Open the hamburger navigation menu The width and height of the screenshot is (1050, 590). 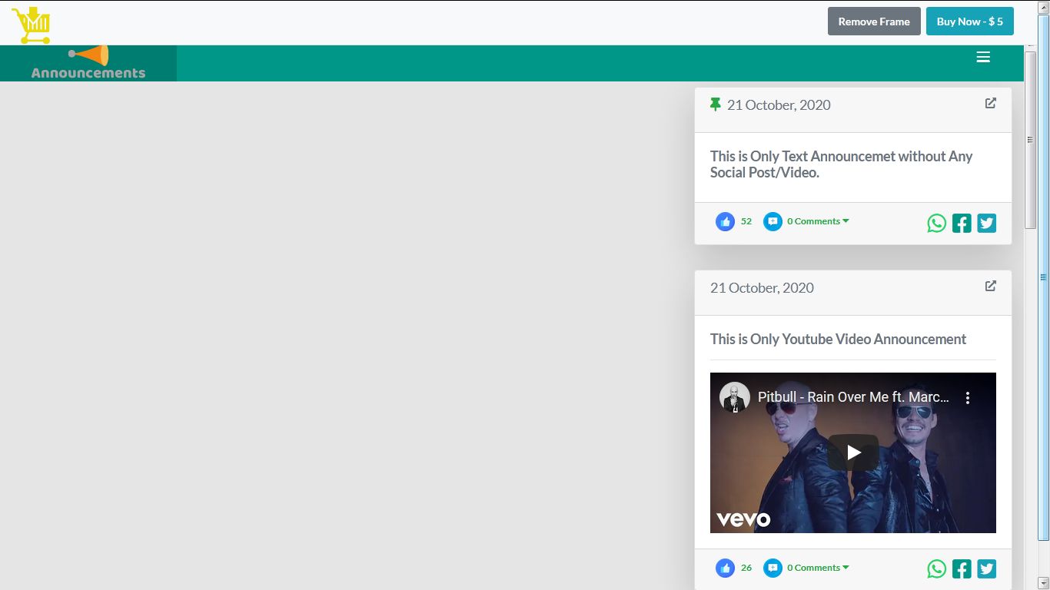click(983, 57)
